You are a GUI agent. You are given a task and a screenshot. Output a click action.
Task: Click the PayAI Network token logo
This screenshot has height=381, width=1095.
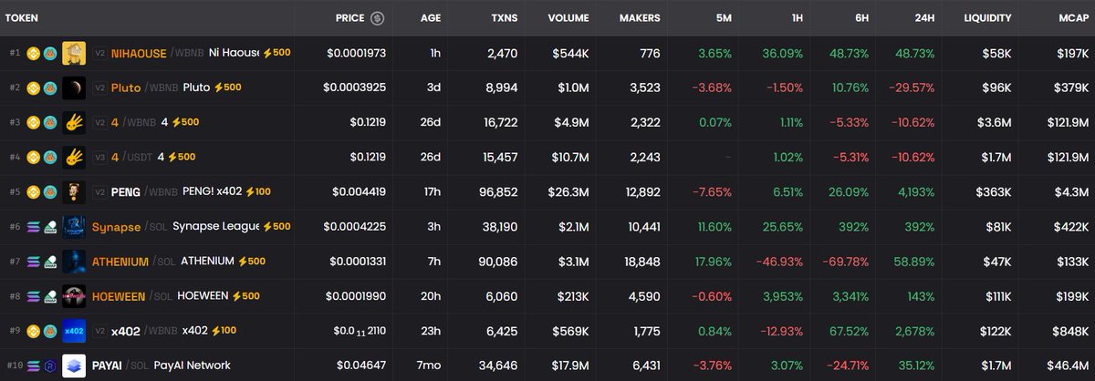[75, 366]
